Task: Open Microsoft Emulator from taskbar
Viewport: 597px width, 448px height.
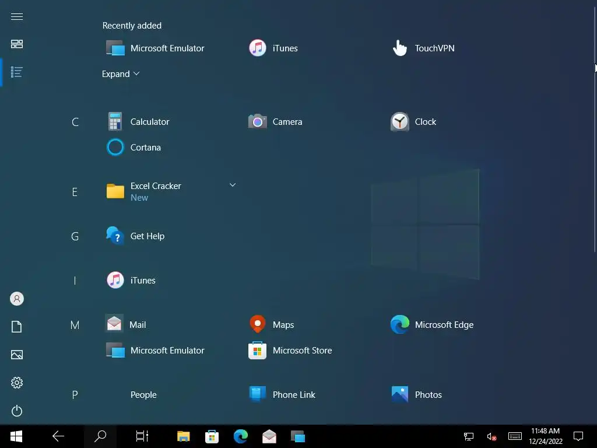Action: (x=298, y=436)
